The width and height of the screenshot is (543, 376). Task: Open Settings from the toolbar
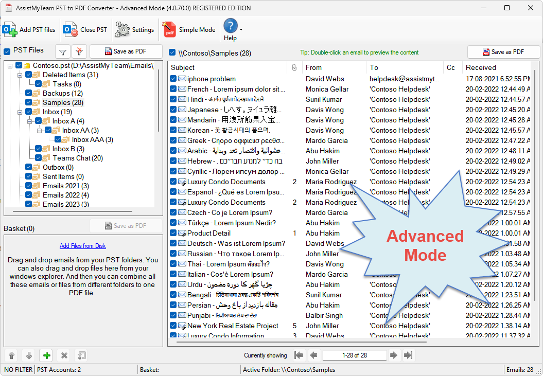(x=135, y=30)
